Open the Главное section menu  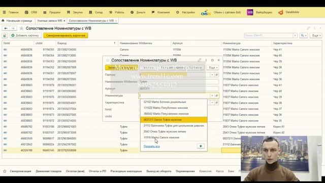click(x=11, y=12)
